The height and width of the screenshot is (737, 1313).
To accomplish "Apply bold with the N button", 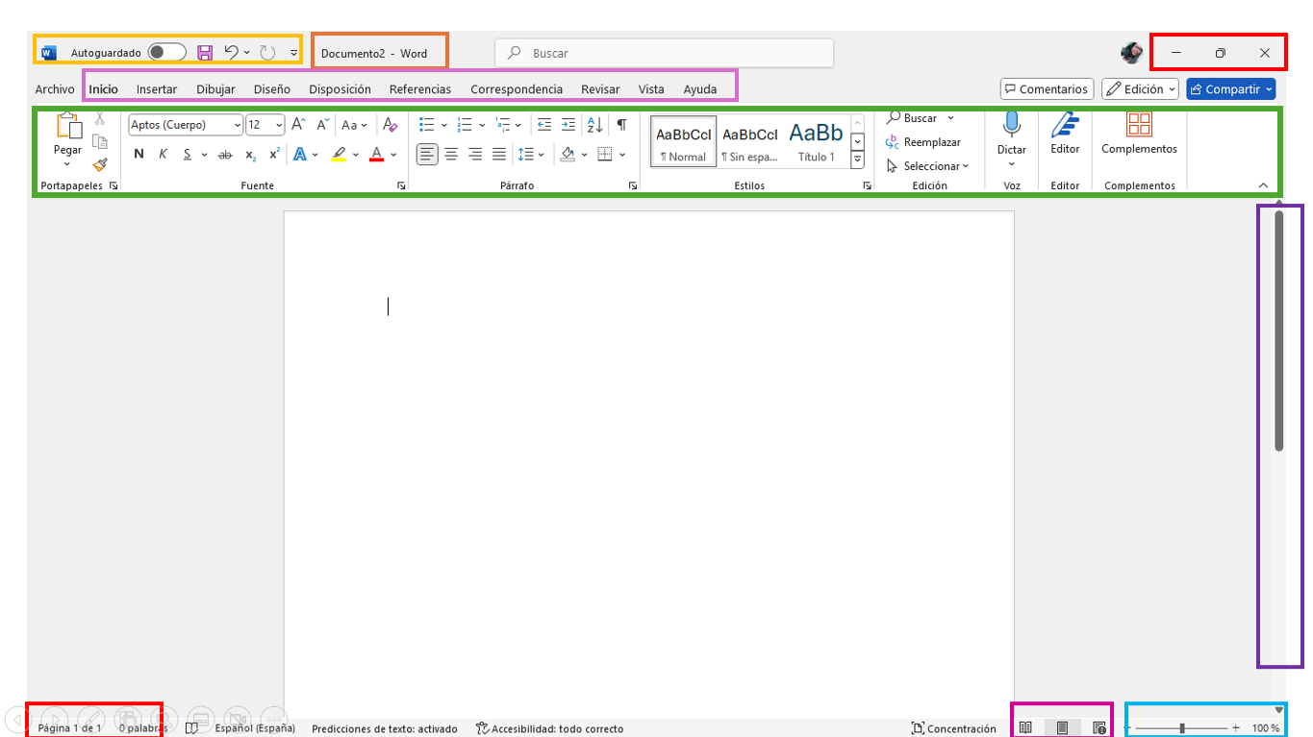I will pos(139,154).
